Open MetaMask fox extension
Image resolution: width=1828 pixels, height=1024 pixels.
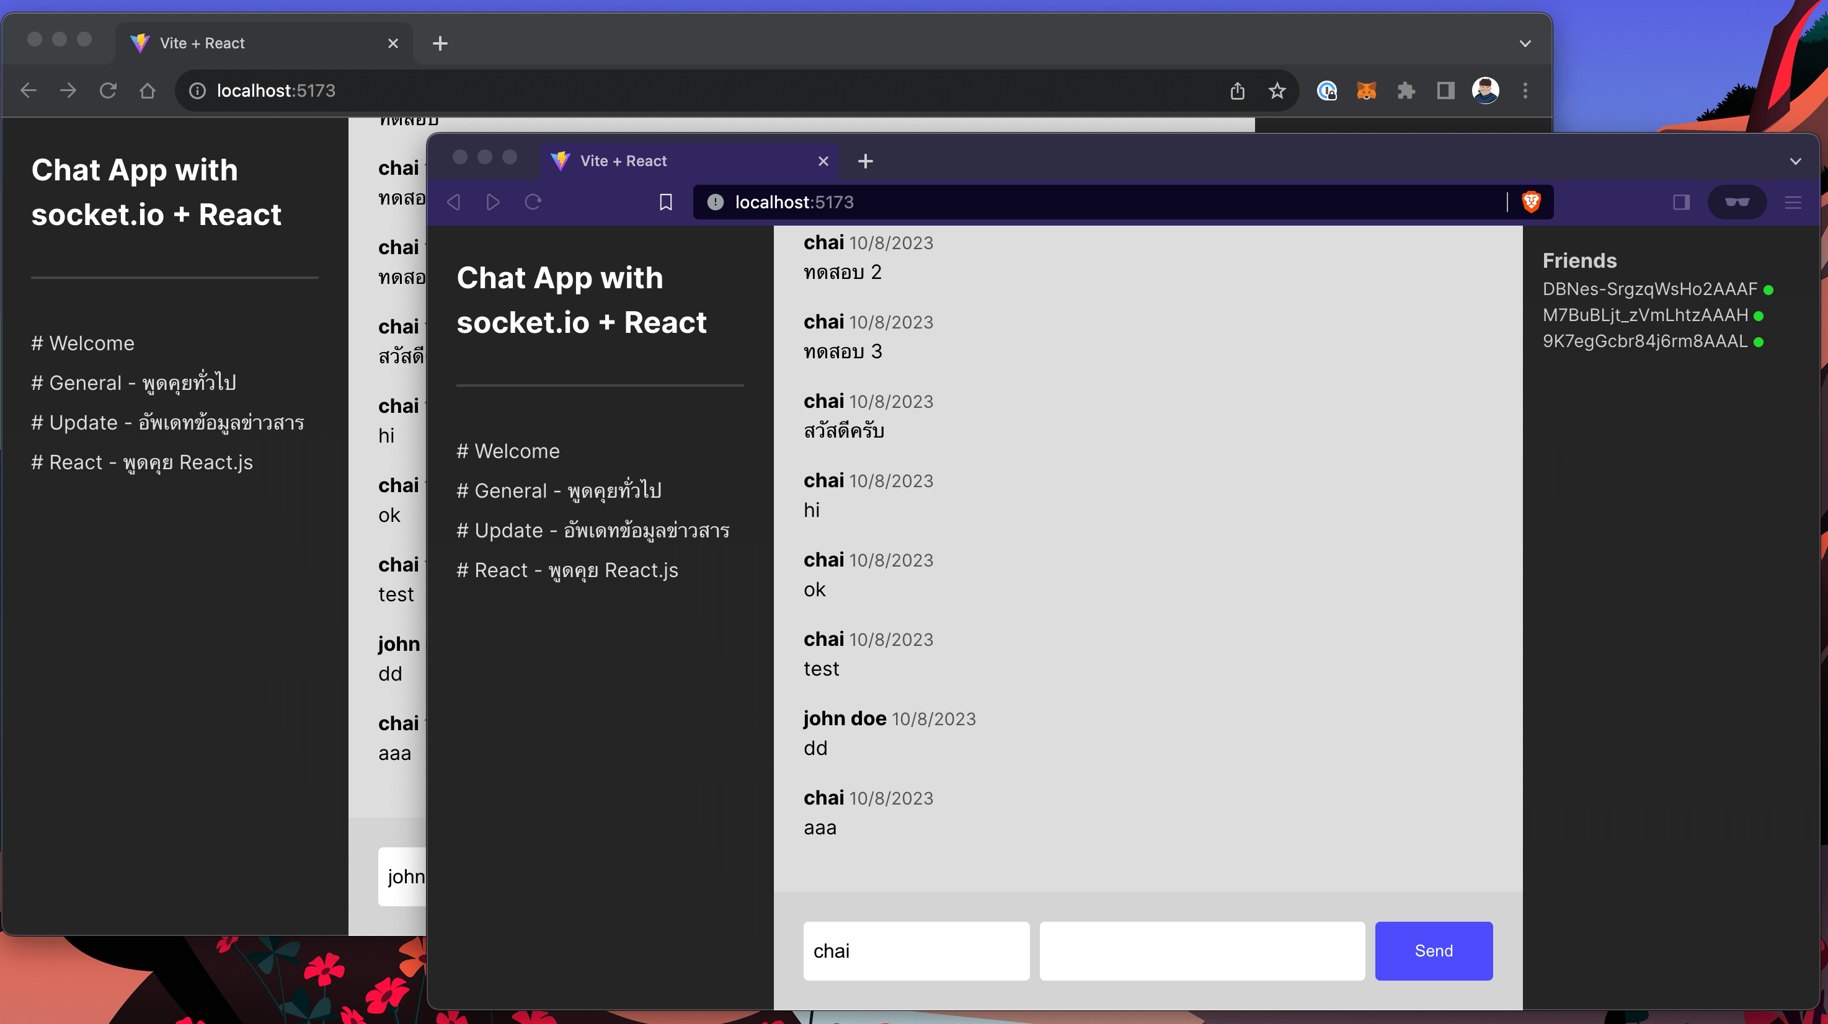(1366, 90)
